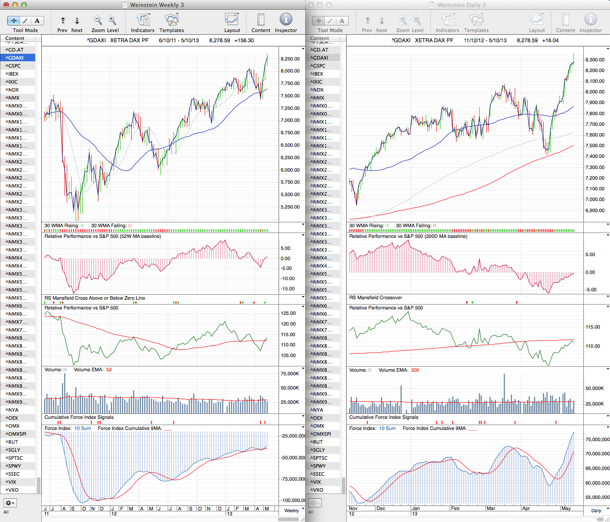Zoom in on the weekly chart
Screen dimensions: 610x522
pyautogui.click(x=112, y=20)
